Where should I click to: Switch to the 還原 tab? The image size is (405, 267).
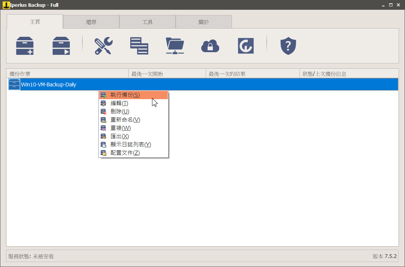coord(91,22)
